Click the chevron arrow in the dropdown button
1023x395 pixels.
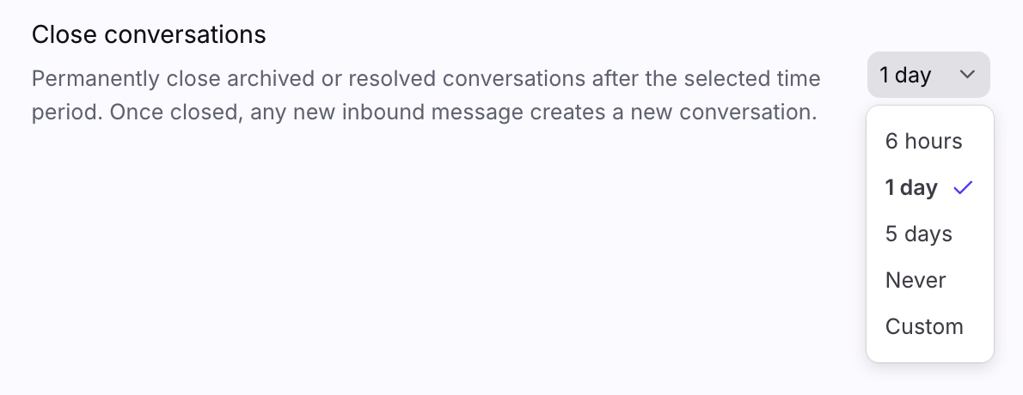click(967, 75)
